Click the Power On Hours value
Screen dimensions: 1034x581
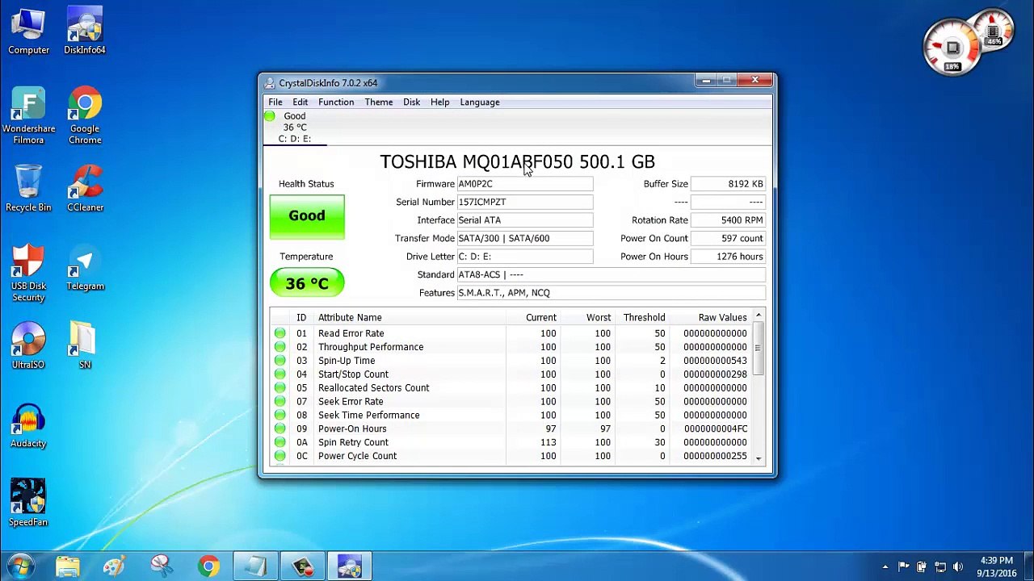[x=728, y=257]
